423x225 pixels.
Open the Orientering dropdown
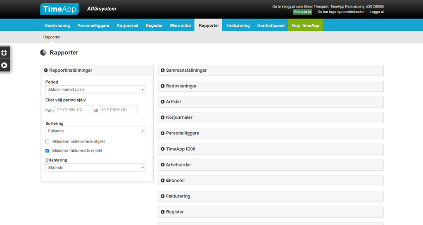click(x=95, y=168)
